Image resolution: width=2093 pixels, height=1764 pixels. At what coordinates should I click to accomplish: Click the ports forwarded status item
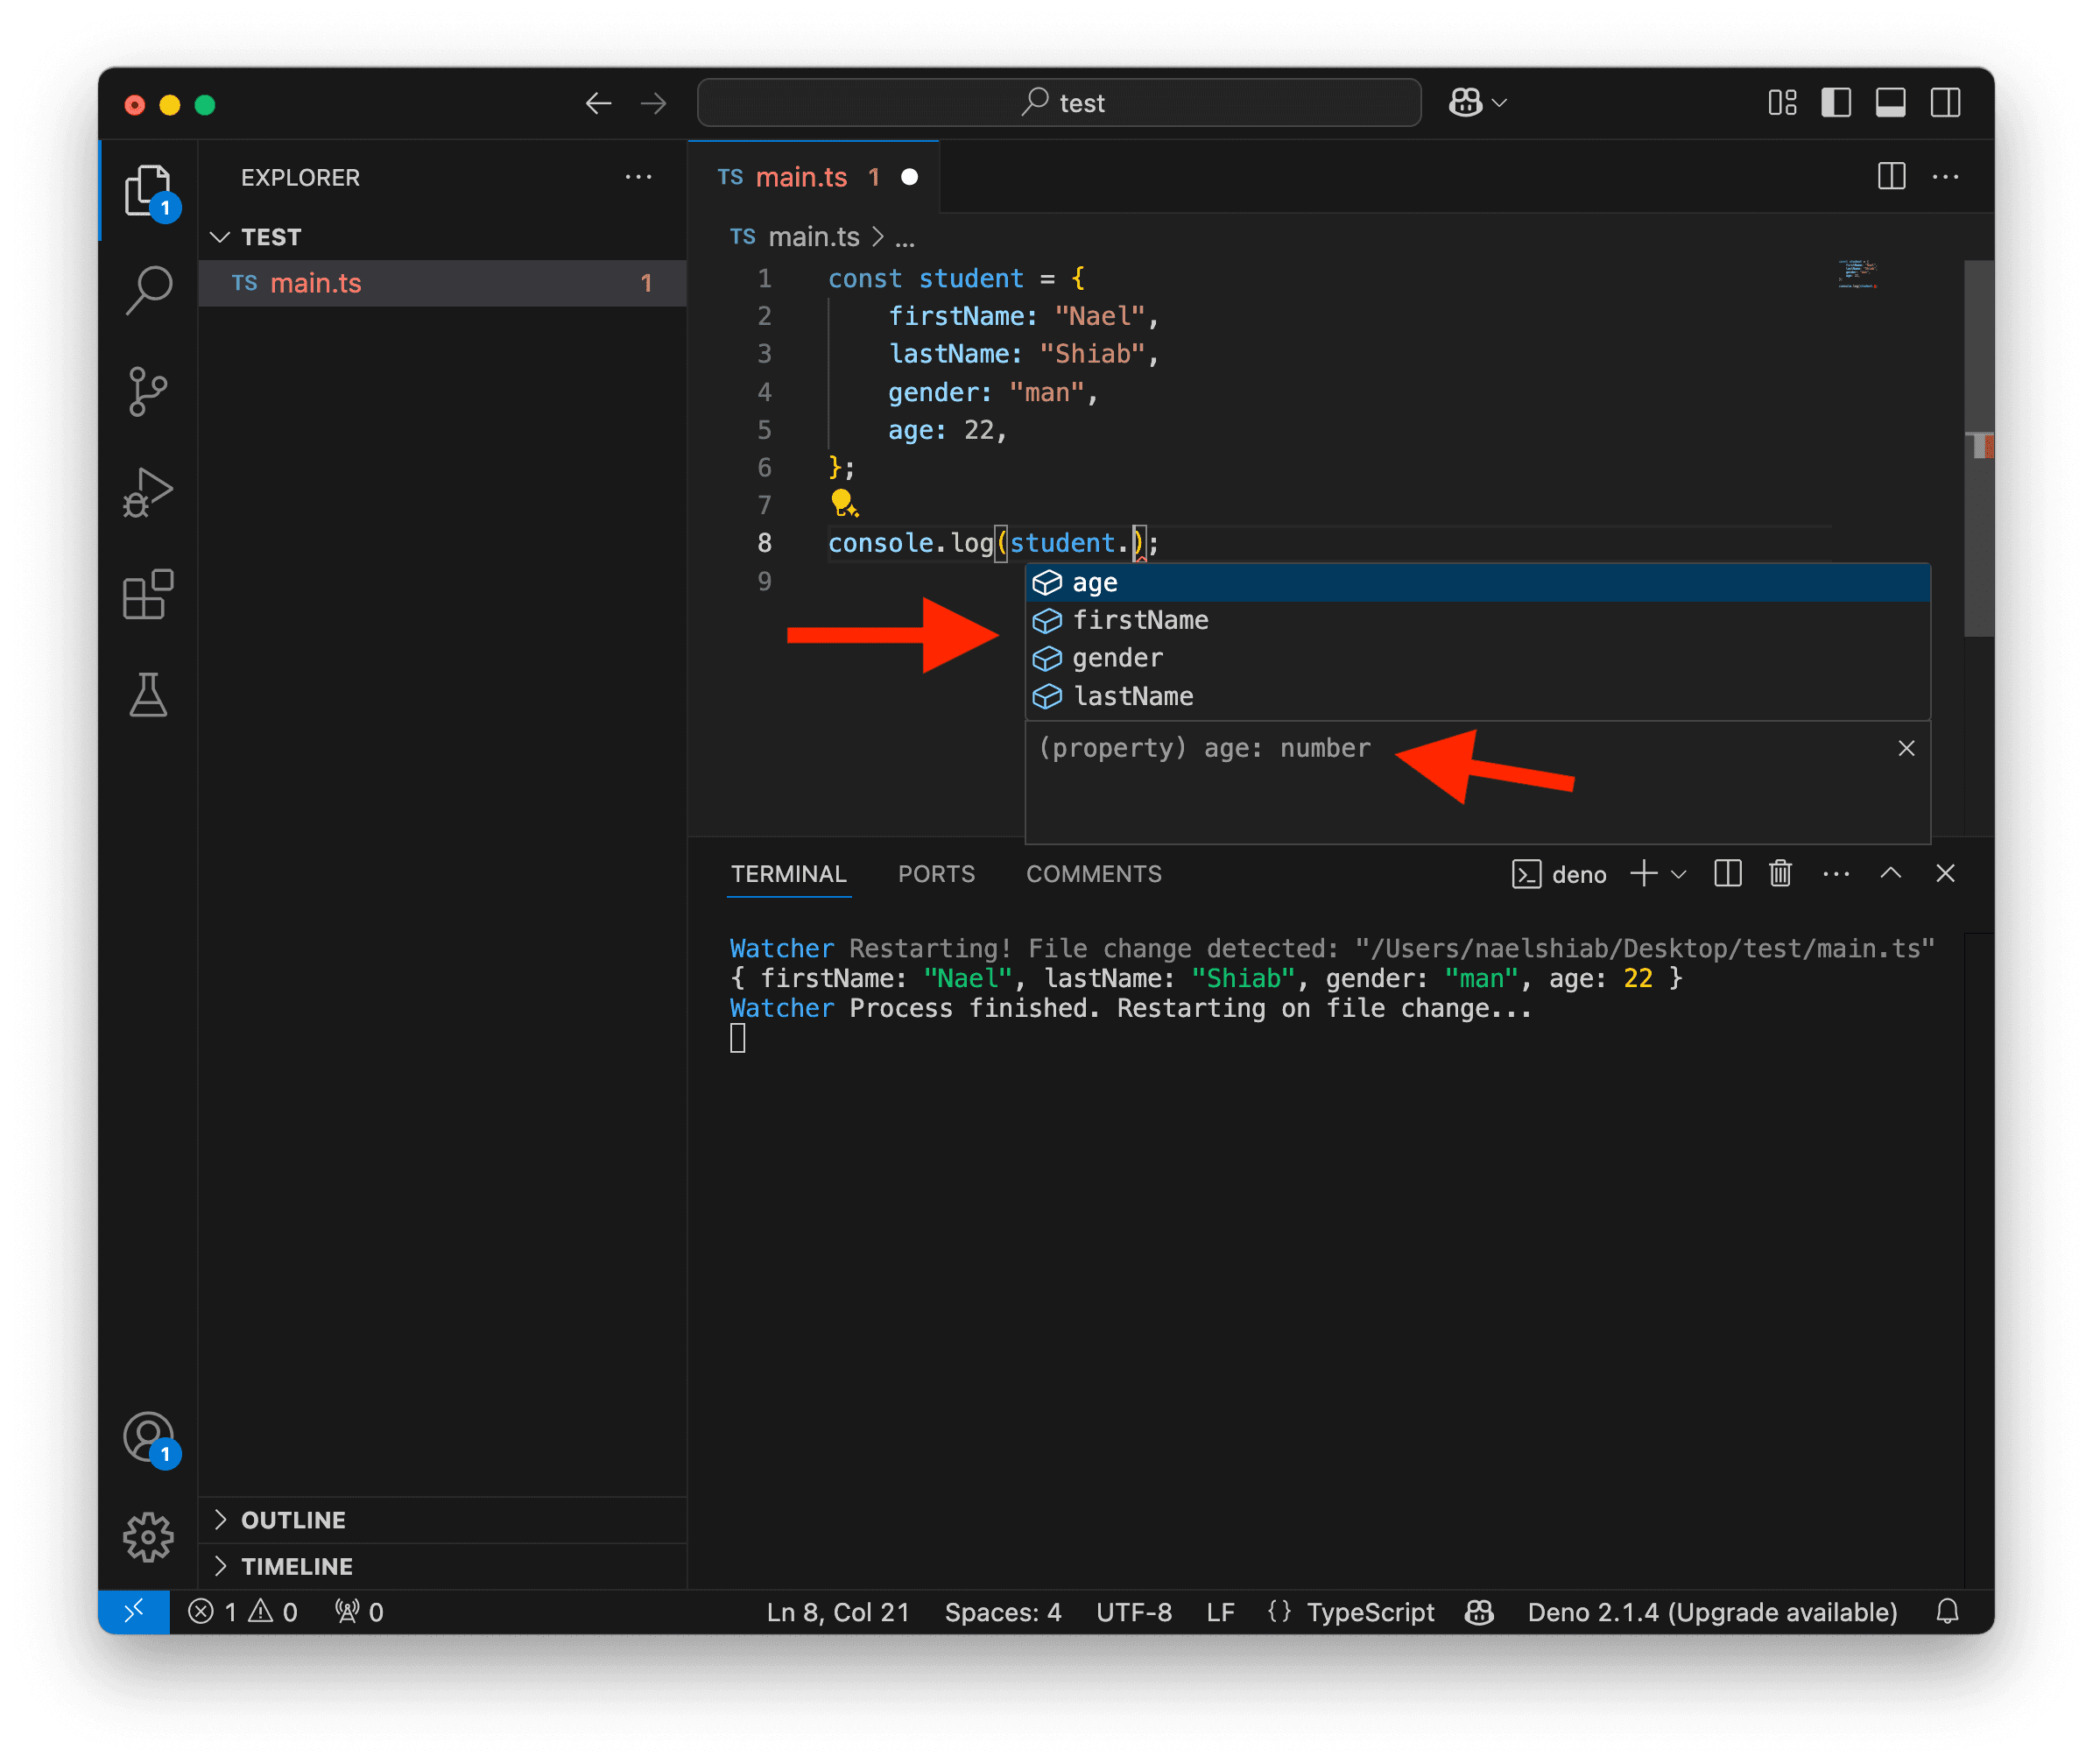(359, 1612)
